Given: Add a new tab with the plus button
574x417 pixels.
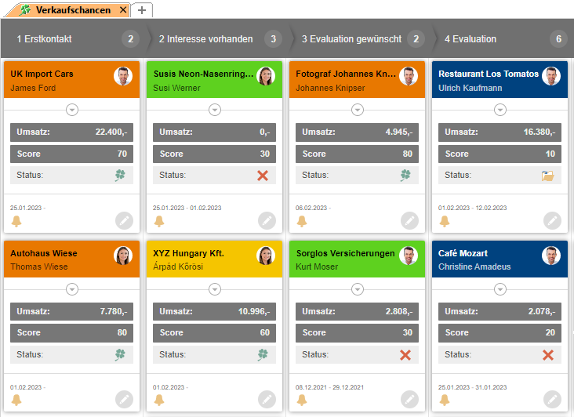Looking at the screenshot, I should (142, 10).
